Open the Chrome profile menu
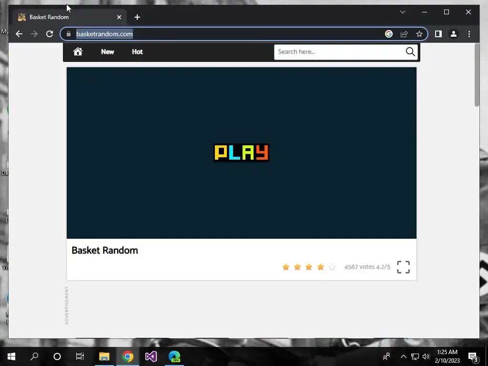 pyautogui.click(x=454, y=34)
